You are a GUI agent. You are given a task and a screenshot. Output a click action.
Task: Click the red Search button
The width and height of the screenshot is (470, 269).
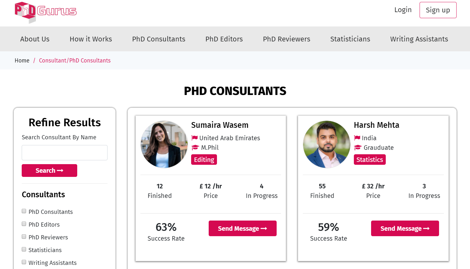tap(49, 171)
